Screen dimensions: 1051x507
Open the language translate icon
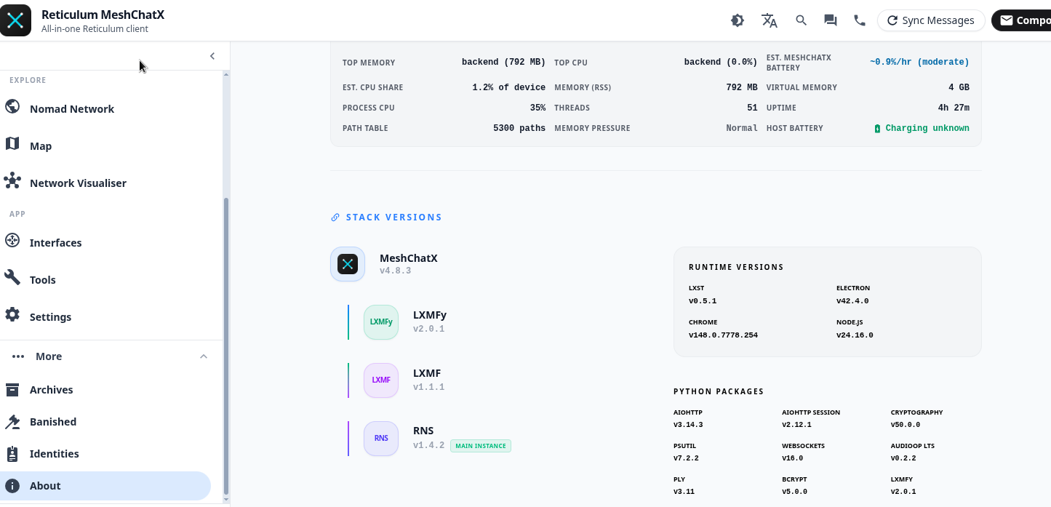770,20
